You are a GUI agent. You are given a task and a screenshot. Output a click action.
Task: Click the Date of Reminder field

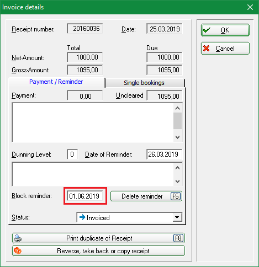tap(164, 154)
